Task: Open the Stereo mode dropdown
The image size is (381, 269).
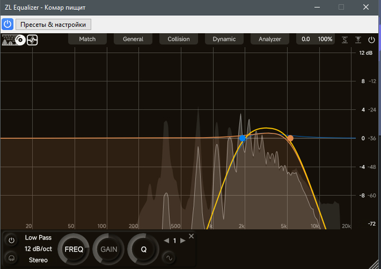Action: pos(38,260)
